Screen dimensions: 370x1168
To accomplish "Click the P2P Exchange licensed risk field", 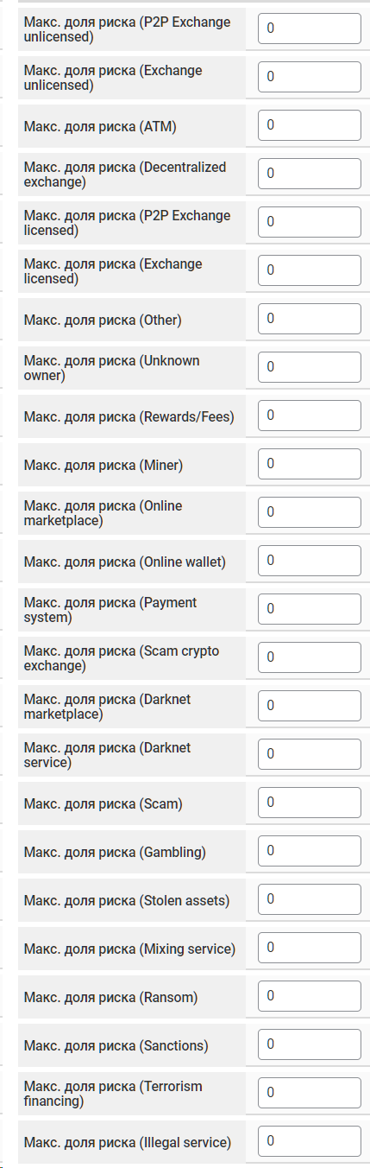I will coord(310,222).
